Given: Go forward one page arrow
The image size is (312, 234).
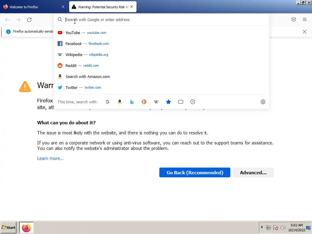Looking at the screenshot, I should pyautogui.click(x=18, y=20).
